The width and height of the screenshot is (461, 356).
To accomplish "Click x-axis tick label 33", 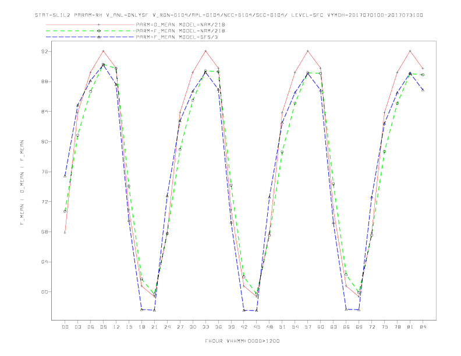I will (x=205, y=327).
